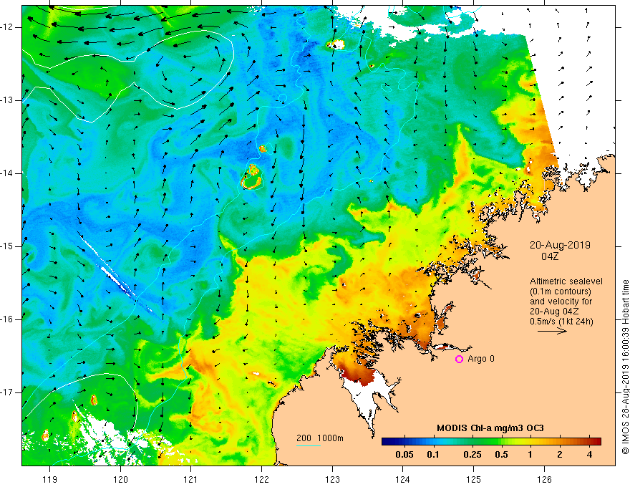This screenshot has height=487, width=630.
Task: Click the IMOS copyright timestamp text
Action: (625, 367)
